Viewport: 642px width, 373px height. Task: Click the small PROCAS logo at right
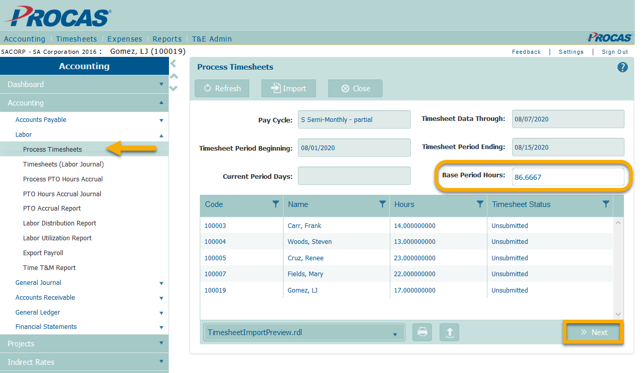click(610, 37)
